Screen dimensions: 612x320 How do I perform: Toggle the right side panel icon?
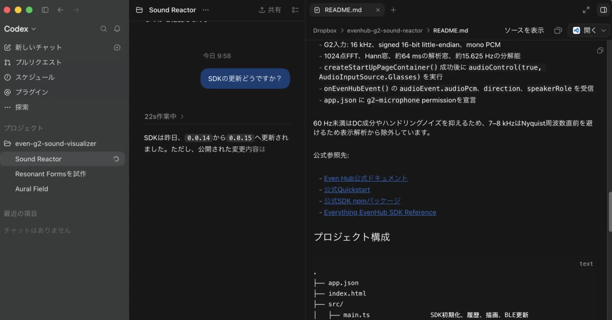click(603, 10)
